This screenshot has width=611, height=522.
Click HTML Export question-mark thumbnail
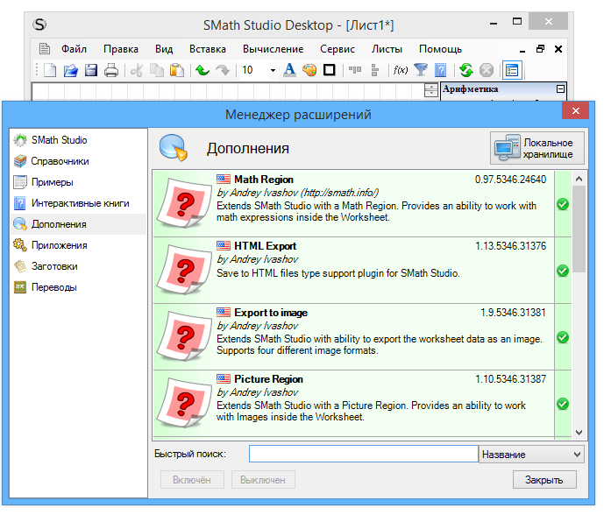(184, 270)
